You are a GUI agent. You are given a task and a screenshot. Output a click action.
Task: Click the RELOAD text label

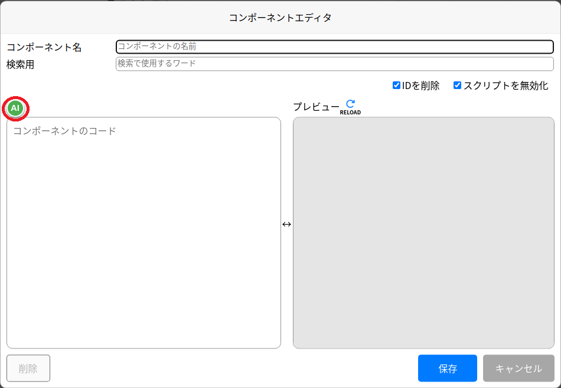pyautogui.click(x=351, y=111)
